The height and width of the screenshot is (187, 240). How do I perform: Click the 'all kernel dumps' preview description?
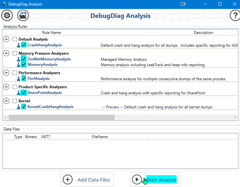[x=157, y=107]
